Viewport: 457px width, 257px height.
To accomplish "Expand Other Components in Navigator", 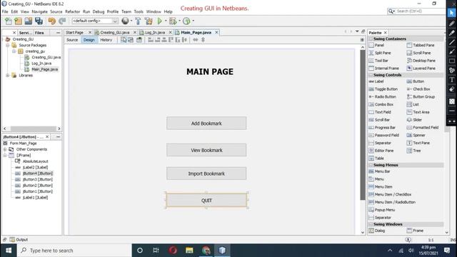I will tap(5, 149).
